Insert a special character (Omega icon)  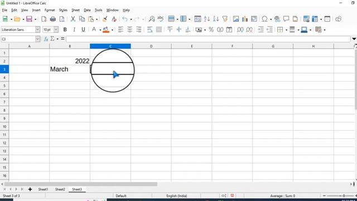[x=264, y=19]
